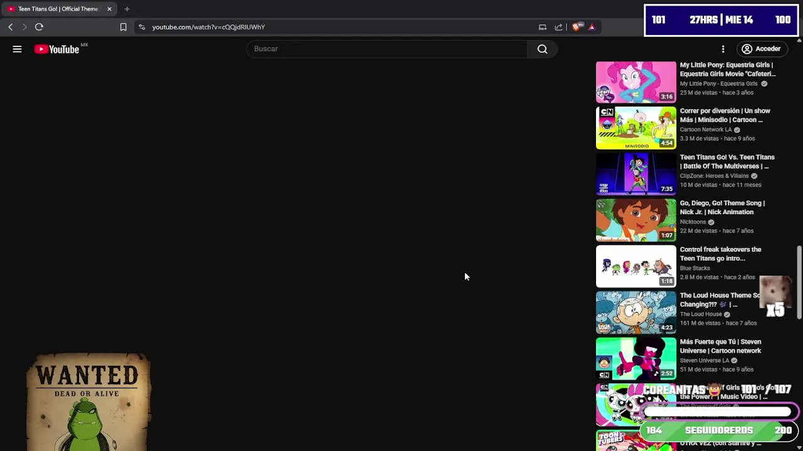Click the search magnifier button
Image resolution: width=803 pixels, height=451 pixels.
(543, 49)
